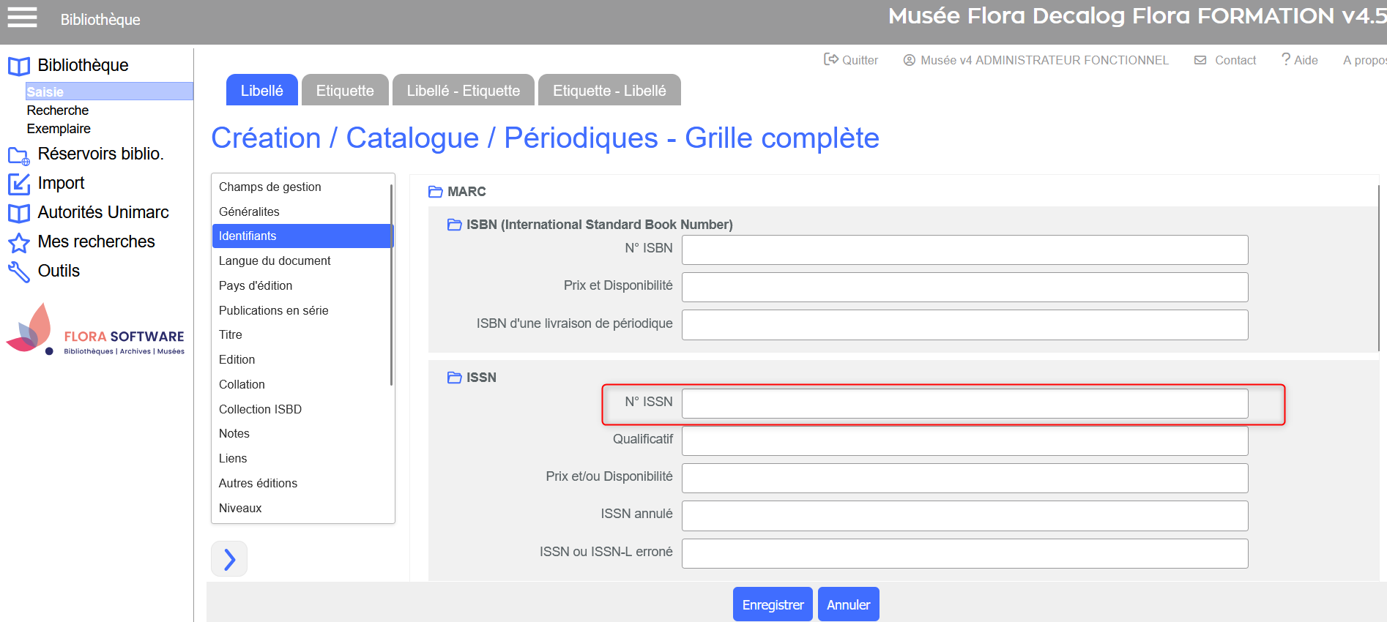The height and width of the screenshot is (622, 1387).
Task: Select the Libellé - Etiquette tab
Action: pos(463,91)
